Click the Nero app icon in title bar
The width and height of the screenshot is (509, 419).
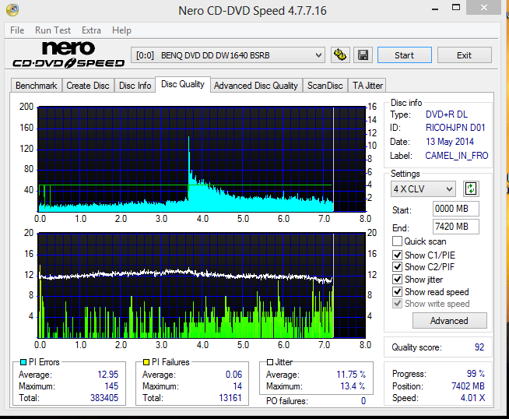(x=12, y=10)
